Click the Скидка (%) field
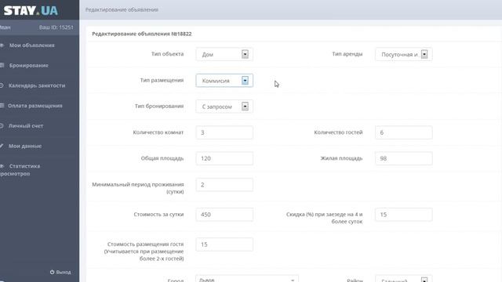 (x=403, y=215)
